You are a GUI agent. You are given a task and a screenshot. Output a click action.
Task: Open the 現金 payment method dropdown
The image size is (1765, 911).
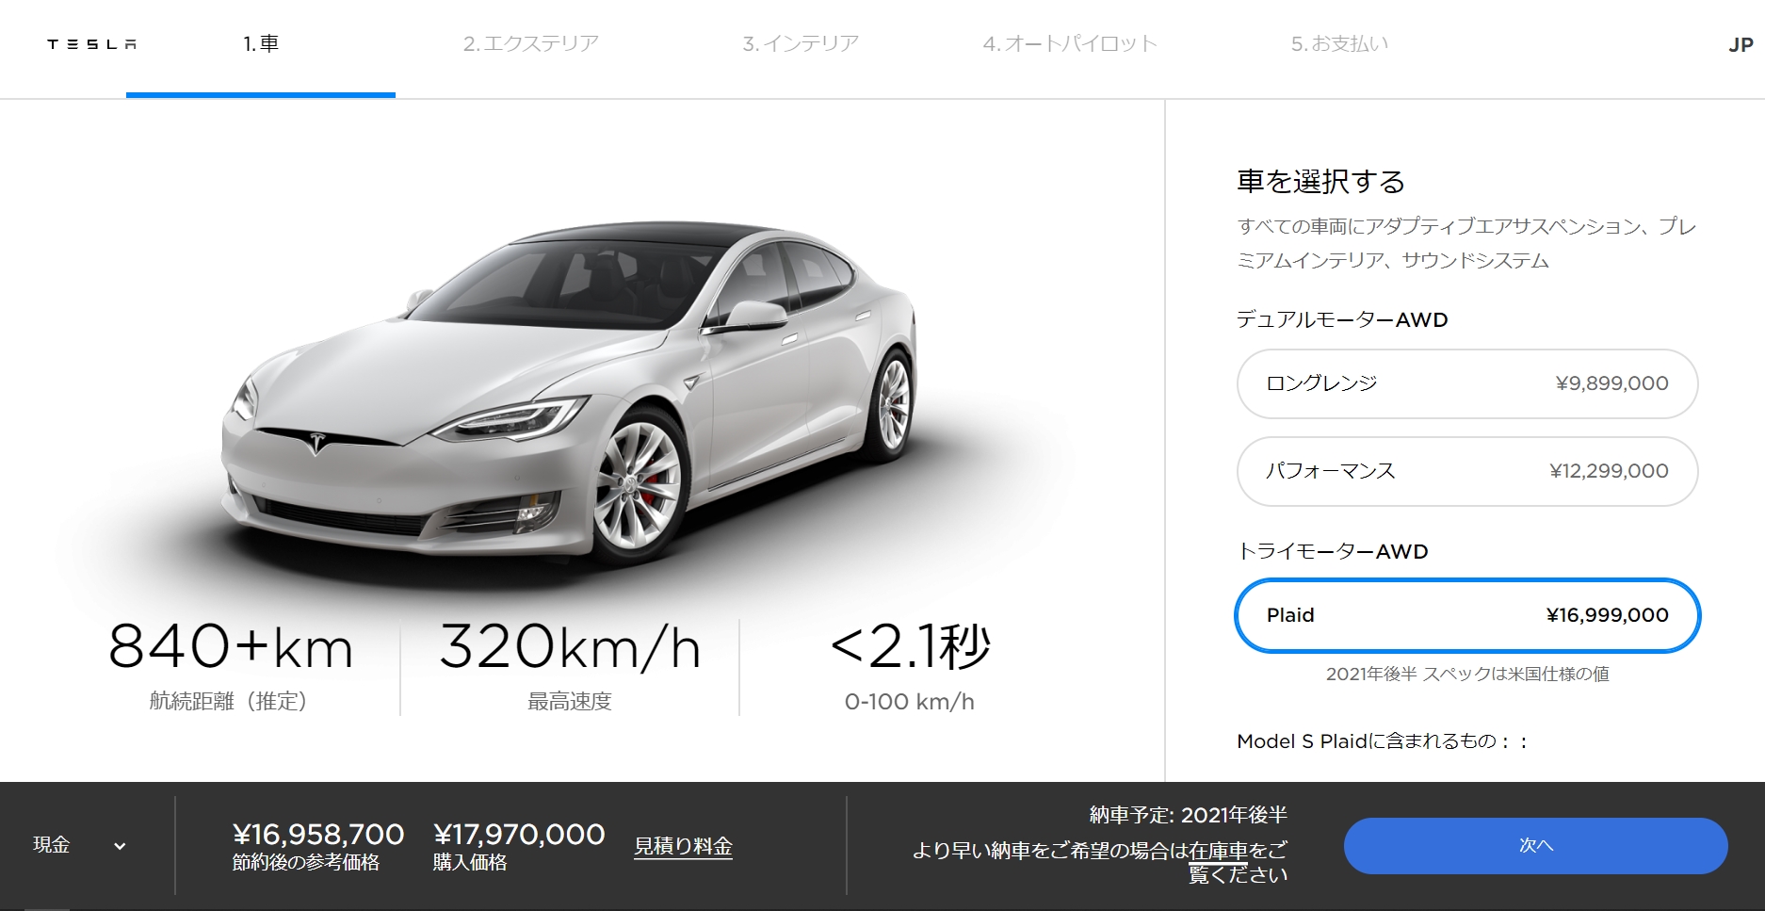(x=79, y=845)
